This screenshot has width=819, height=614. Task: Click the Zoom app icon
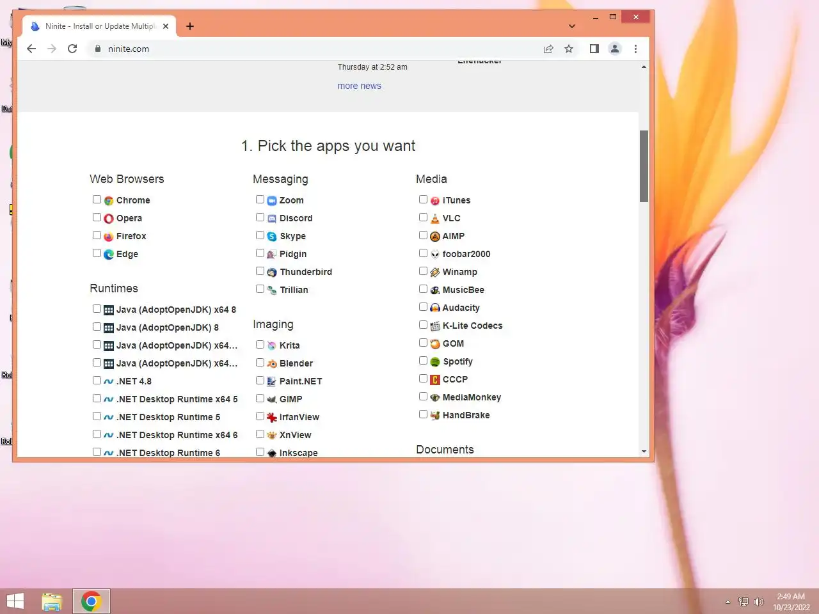pos(272,201)
